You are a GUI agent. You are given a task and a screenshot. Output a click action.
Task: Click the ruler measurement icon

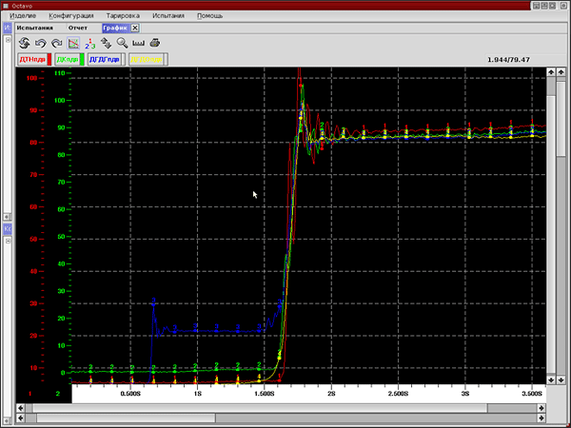click(x=139, y=43)
